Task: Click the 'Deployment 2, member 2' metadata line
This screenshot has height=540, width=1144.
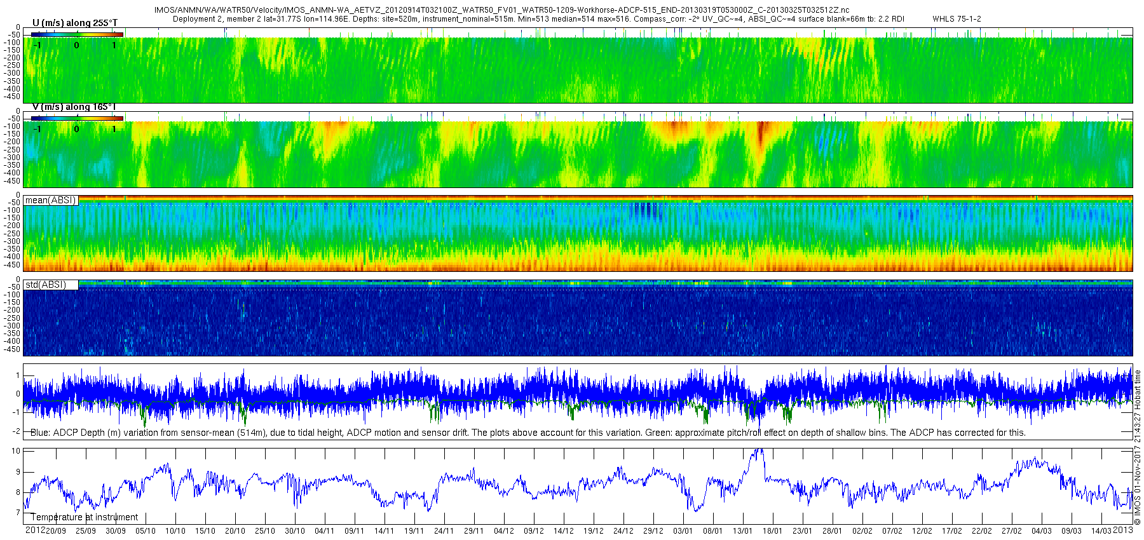Action: click(x=538, y=18)
